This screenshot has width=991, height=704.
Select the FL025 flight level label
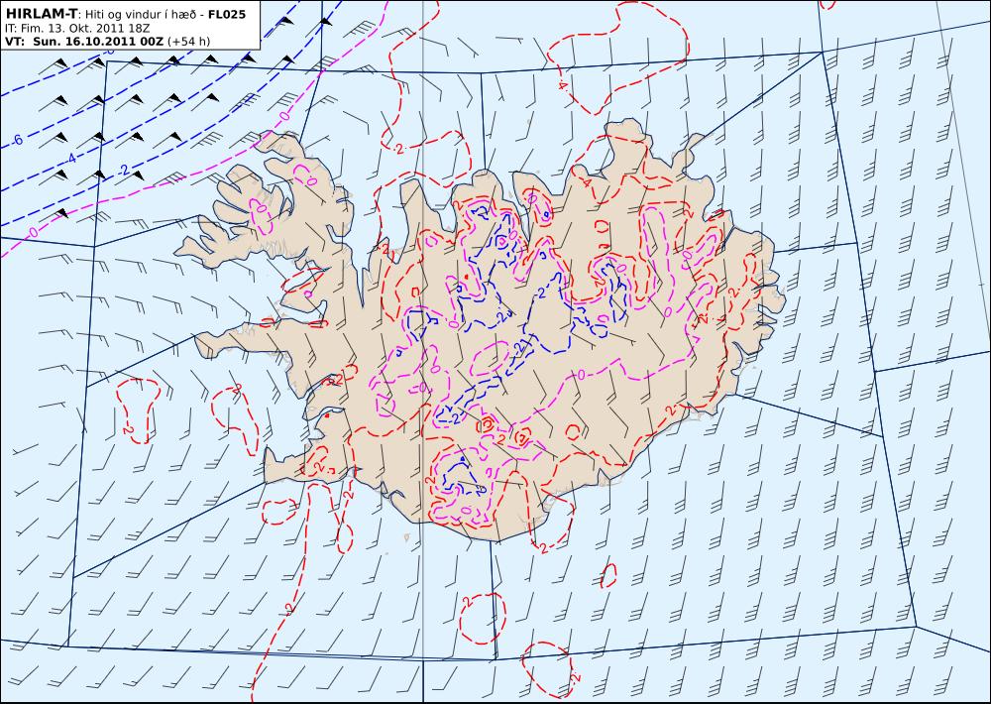pyautogui.click(x=227, y=14)
